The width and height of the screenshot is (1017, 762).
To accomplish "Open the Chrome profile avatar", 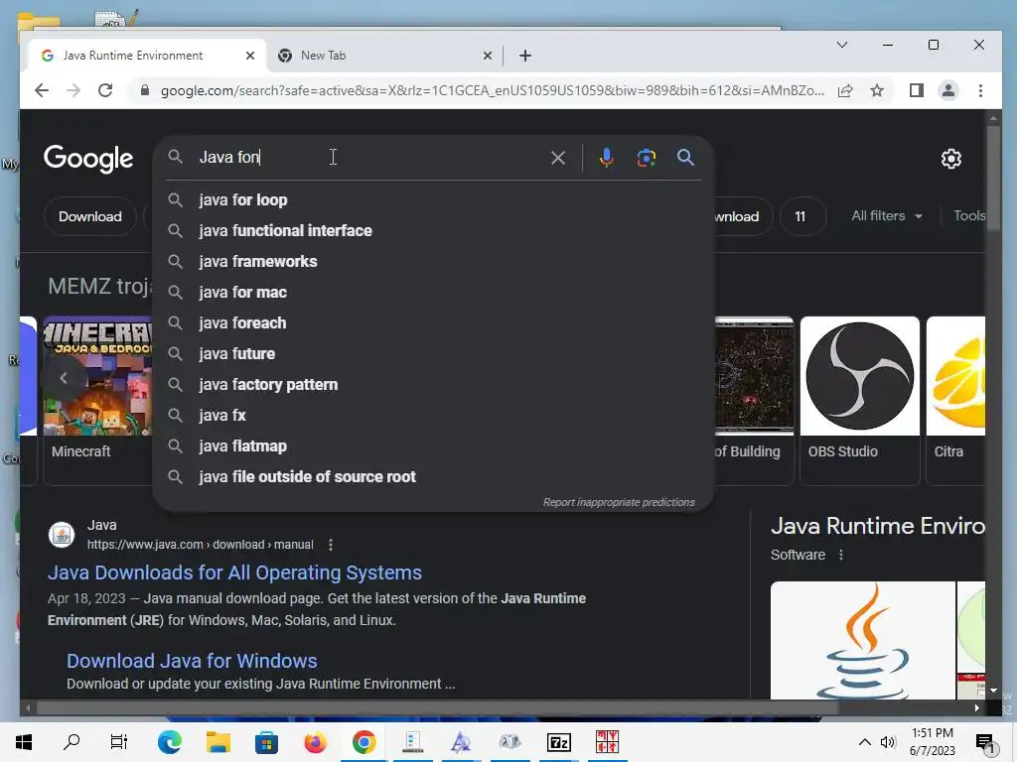I will pos(948,90).
